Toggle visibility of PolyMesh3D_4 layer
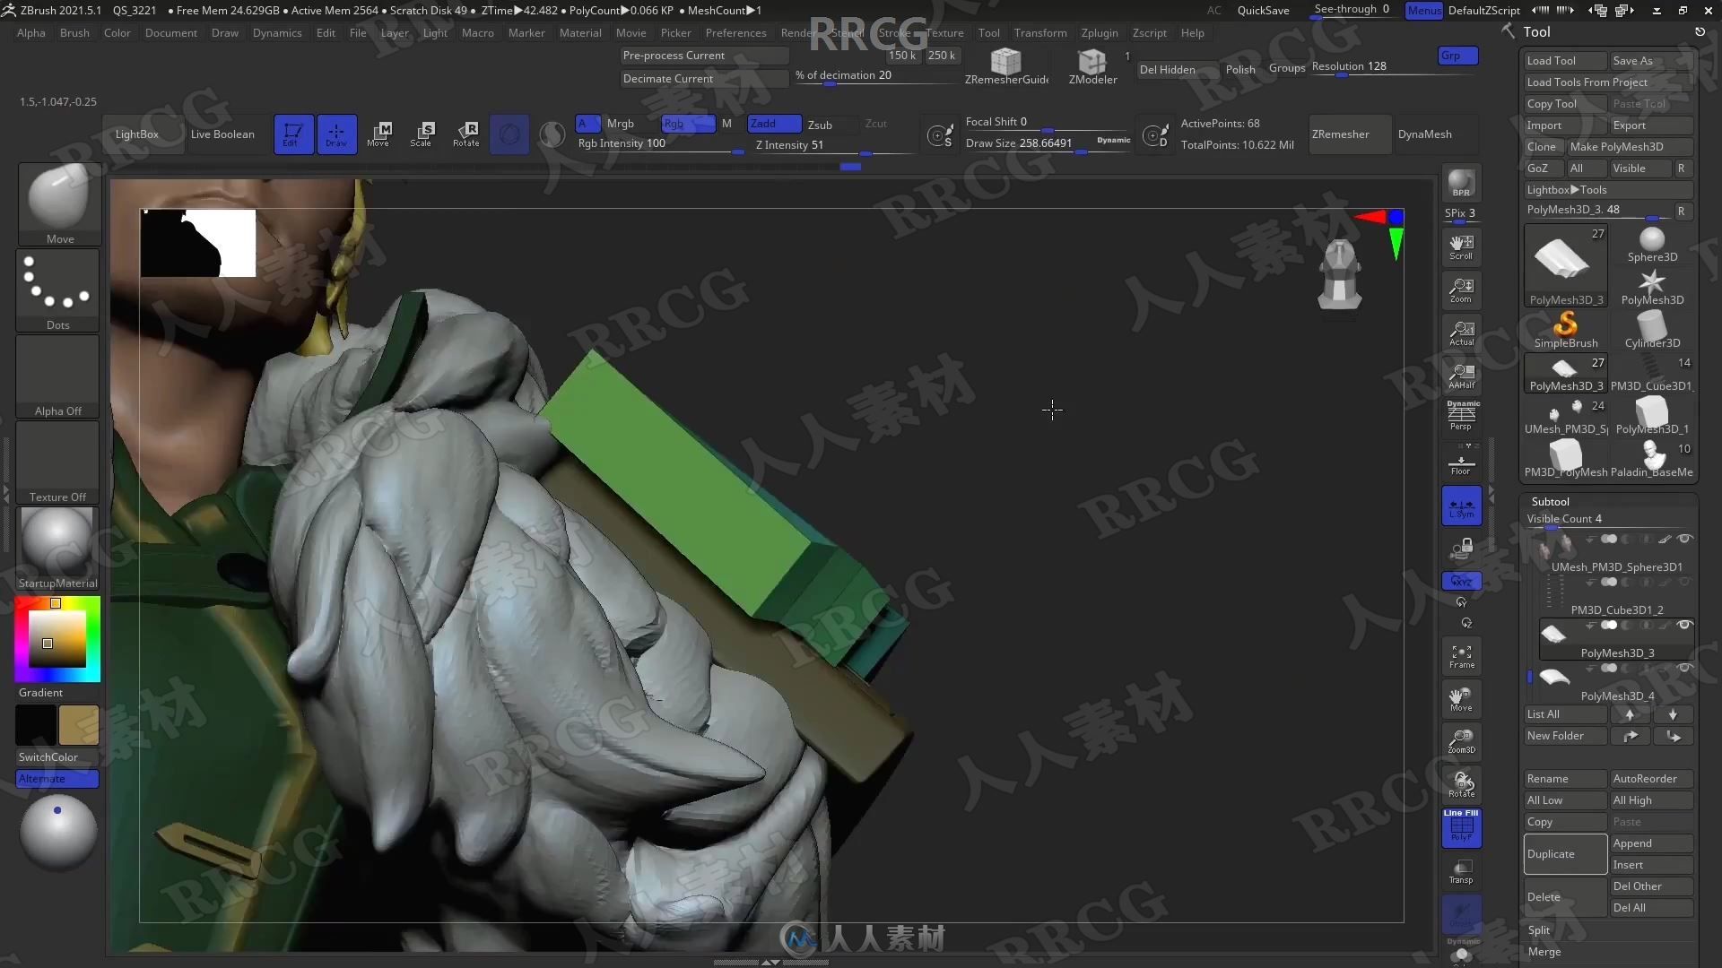Screen dimensions: 1722x968 click(x=1685, y=668)
